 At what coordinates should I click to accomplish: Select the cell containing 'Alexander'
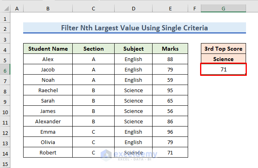click(x=48, y=121)
